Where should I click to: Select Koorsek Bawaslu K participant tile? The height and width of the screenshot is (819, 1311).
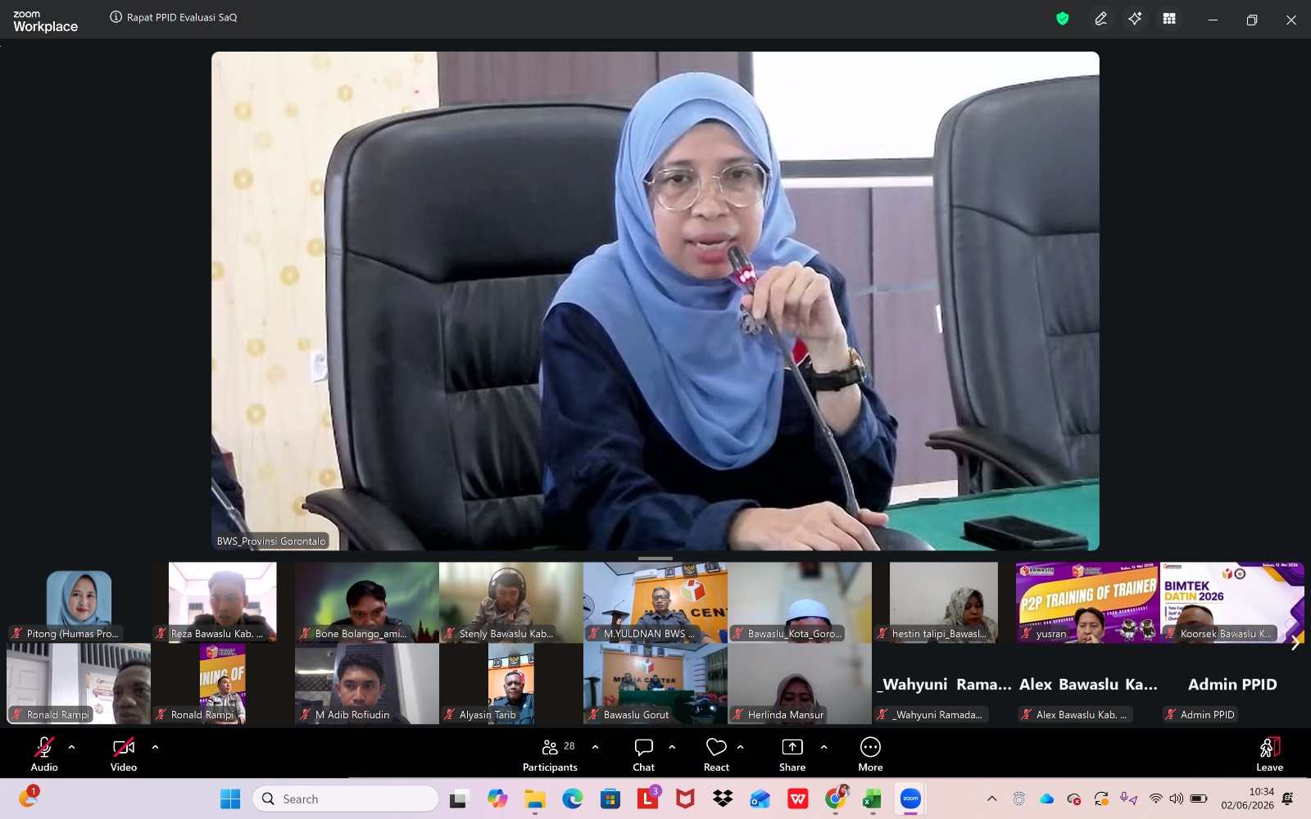coord(1232,603)
